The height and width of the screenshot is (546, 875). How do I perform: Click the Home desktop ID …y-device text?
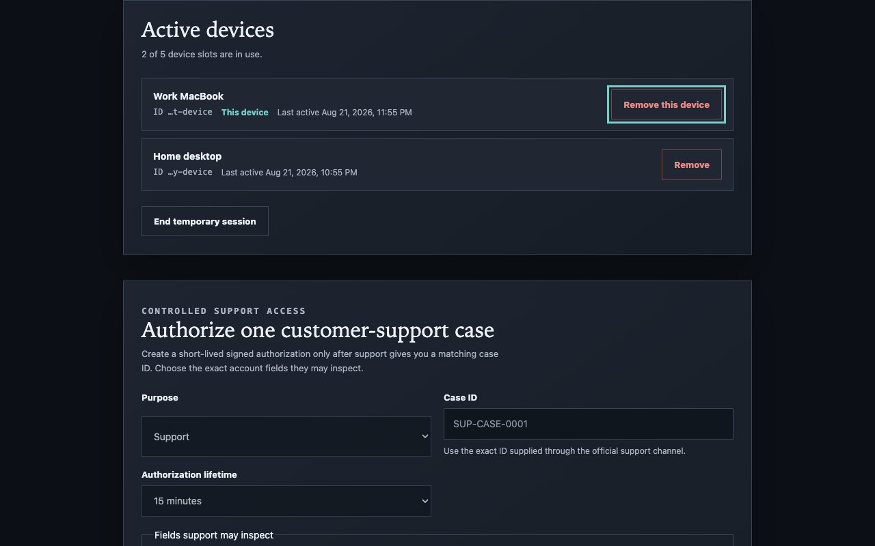tap(183, 172)
